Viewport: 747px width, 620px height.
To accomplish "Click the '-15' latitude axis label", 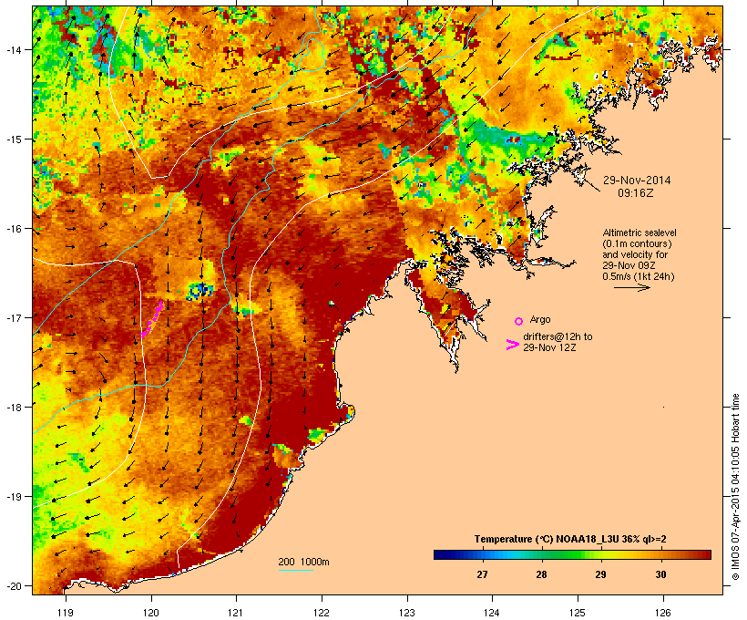I will (x=14, y=139).
